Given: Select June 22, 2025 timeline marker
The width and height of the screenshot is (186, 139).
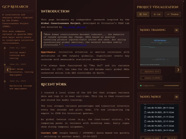Looking at the screenshot, I should click(x=5, y=65).
